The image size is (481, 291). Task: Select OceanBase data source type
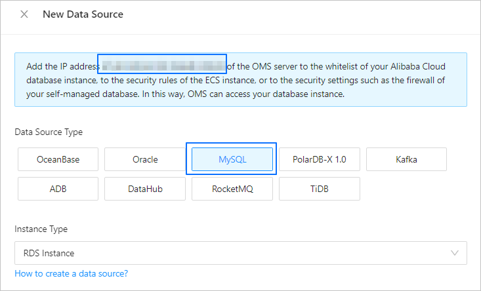(58, 159)
